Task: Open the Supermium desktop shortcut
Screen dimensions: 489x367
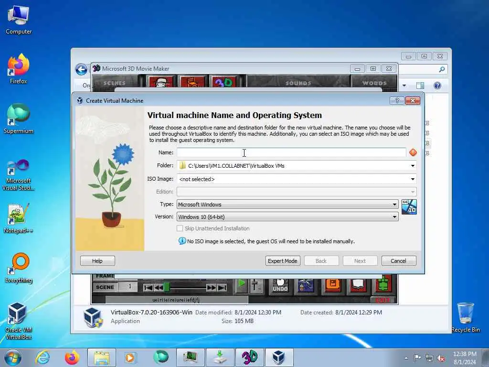Action: (x=19, y=119)
